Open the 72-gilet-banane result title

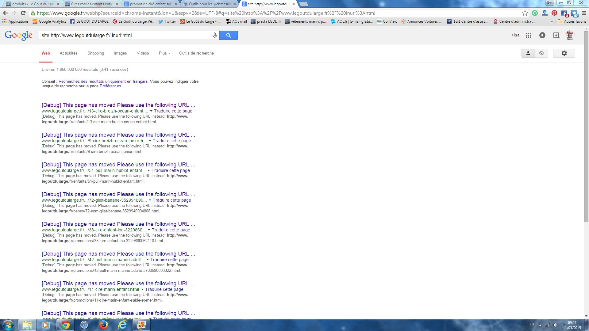pyautogui.click(x=118, y=194)
